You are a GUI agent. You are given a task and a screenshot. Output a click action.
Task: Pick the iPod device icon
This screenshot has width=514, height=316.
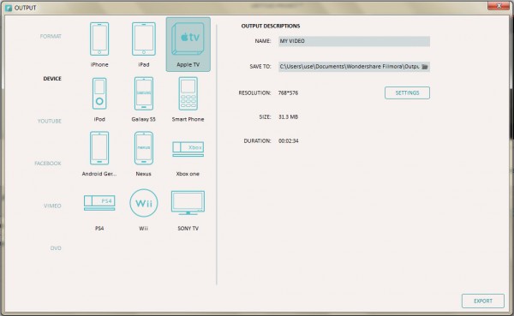99,99
